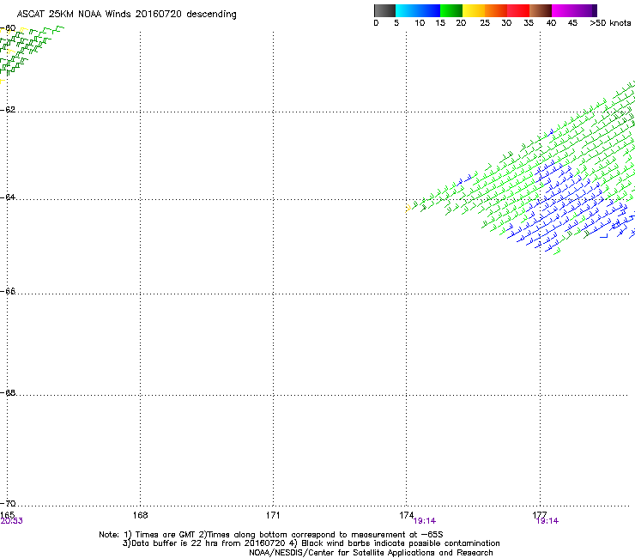This screenshot has height=558, width=635.
Task: Click the legend label '25'
Action: click(x=485, y=23)
